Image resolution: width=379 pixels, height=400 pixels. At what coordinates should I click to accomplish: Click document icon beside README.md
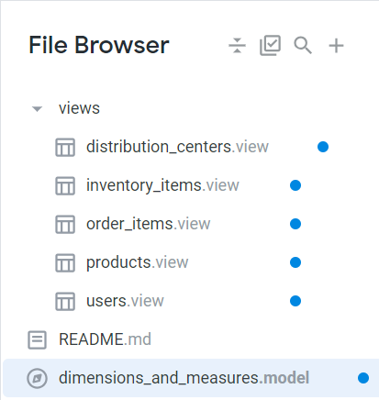tap(37, 339)
